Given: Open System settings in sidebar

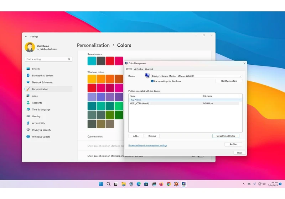Looking at the screenshot, I should pyautogui.click(x=48, y=69).
